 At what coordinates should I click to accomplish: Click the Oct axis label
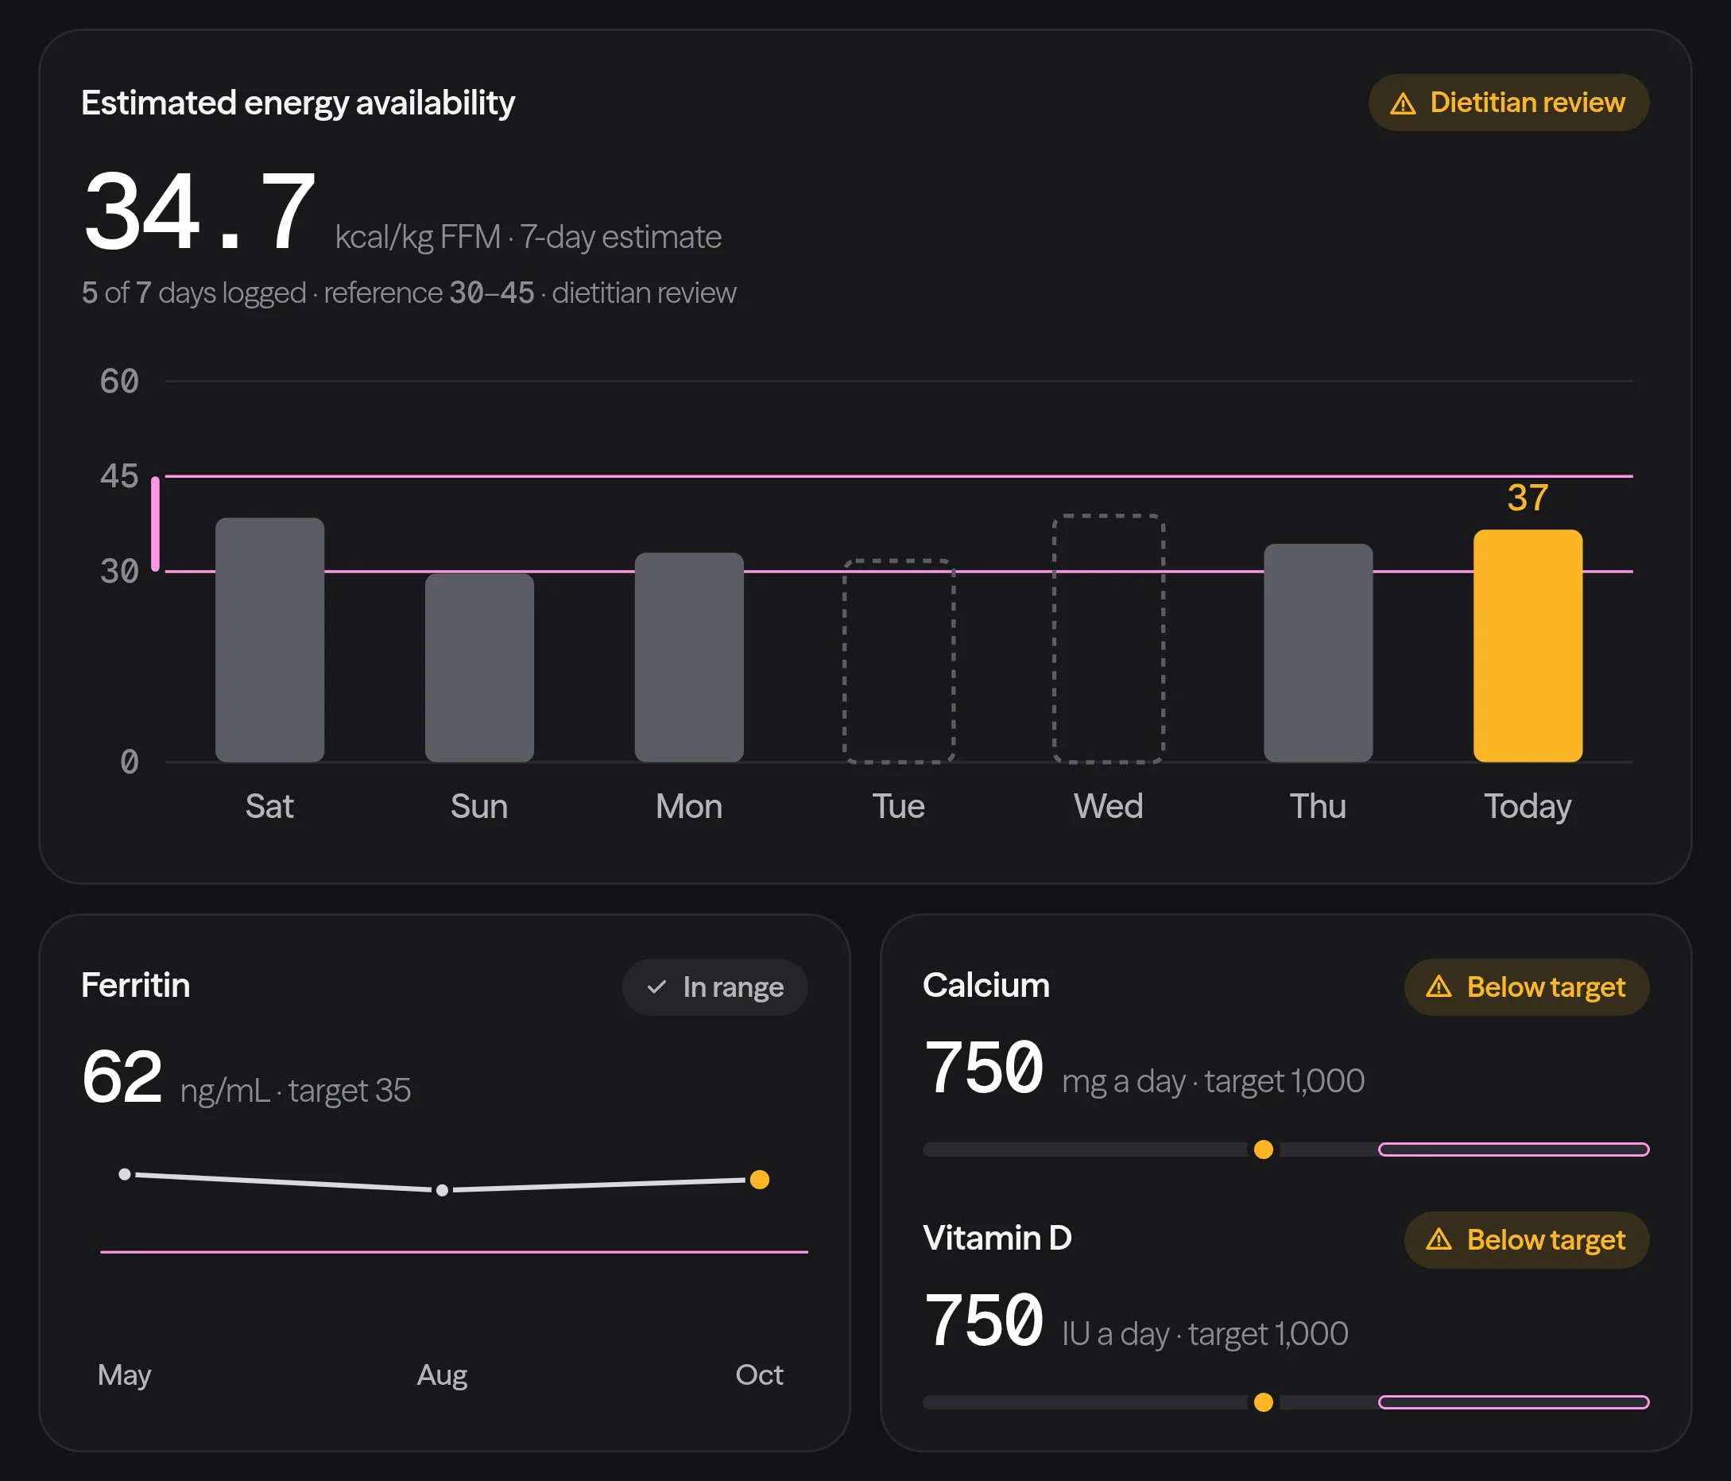760,1374
